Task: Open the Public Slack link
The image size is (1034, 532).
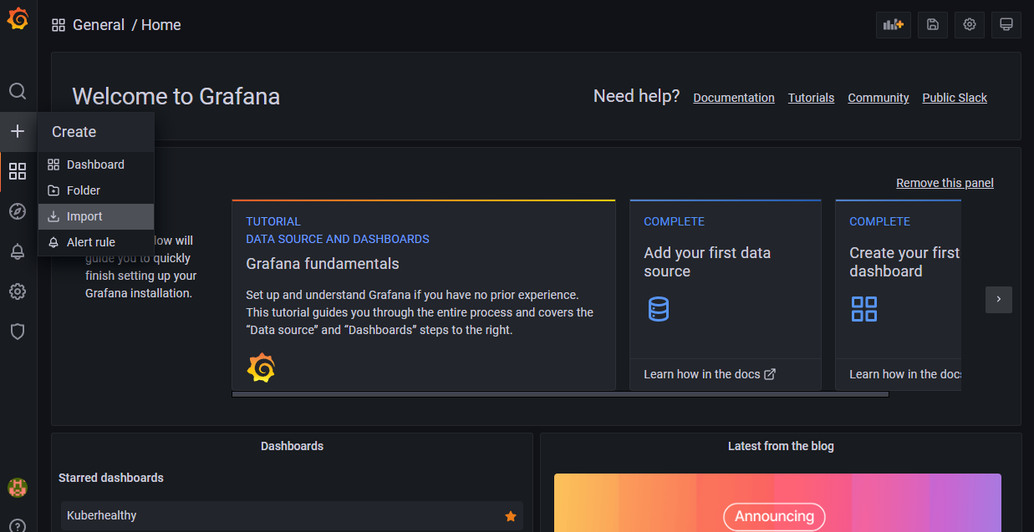Action: tap(955, 98)
